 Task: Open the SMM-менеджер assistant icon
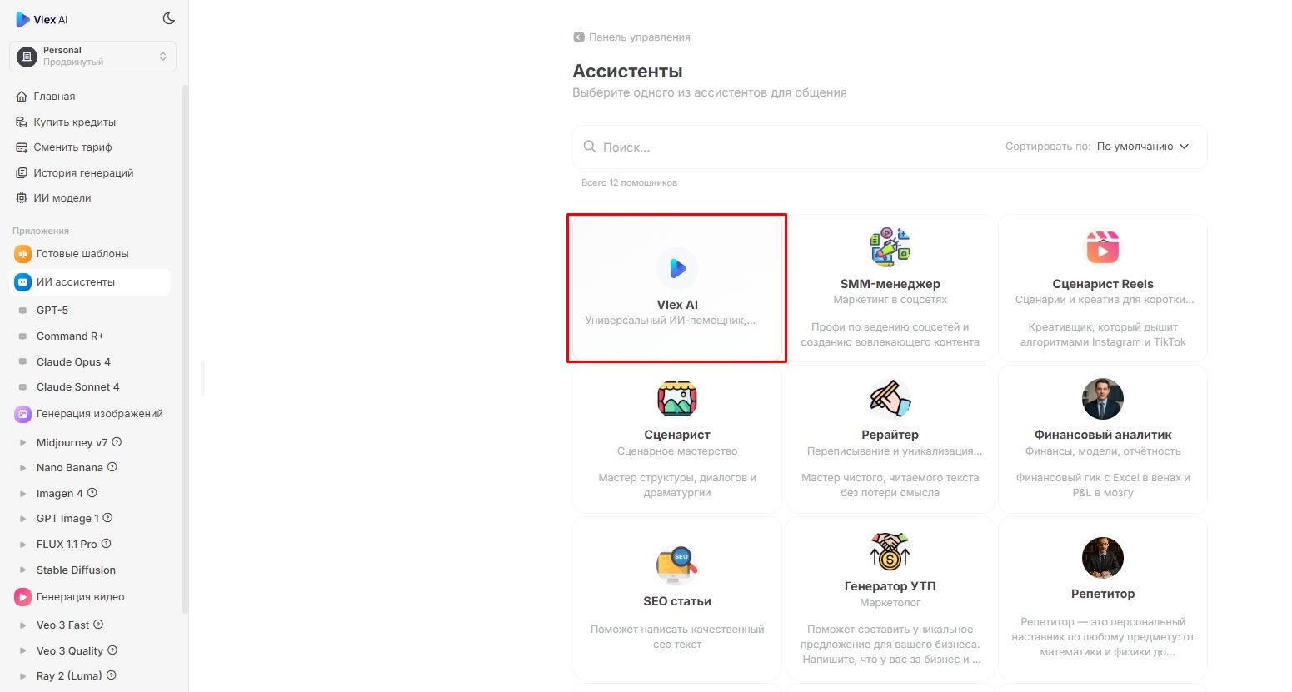[890, 247]
